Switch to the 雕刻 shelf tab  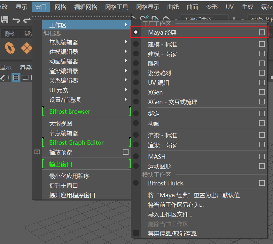coord(11,34)
